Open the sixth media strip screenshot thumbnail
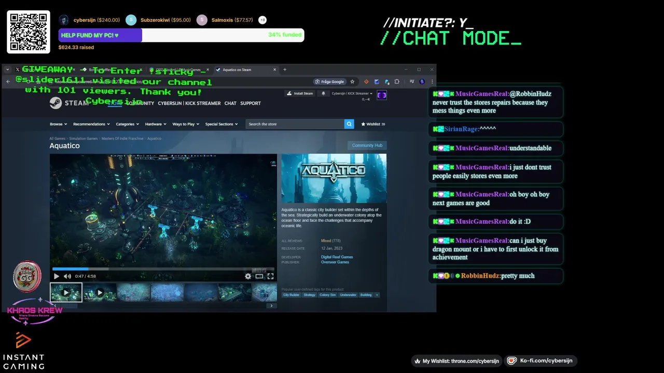The image size is (664, 373). coord(234,293)
